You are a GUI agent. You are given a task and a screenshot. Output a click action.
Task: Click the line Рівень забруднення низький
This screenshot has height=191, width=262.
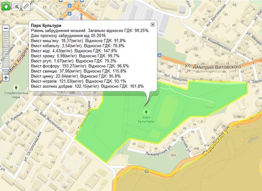tap(90, 30)
